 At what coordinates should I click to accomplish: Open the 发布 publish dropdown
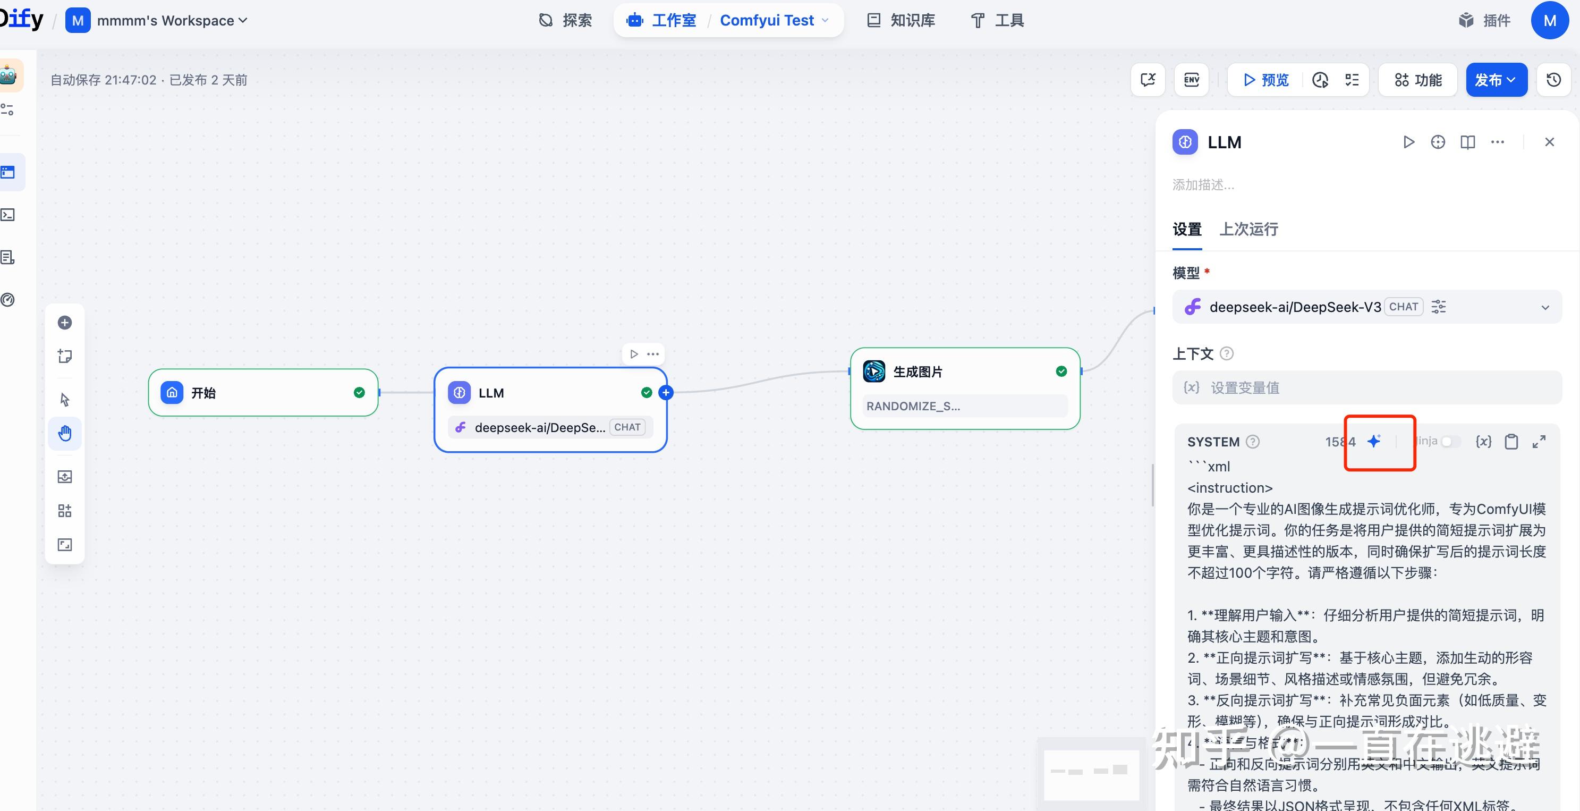coord(1496,80)
